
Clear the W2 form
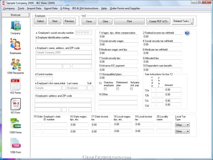(105, 21)
